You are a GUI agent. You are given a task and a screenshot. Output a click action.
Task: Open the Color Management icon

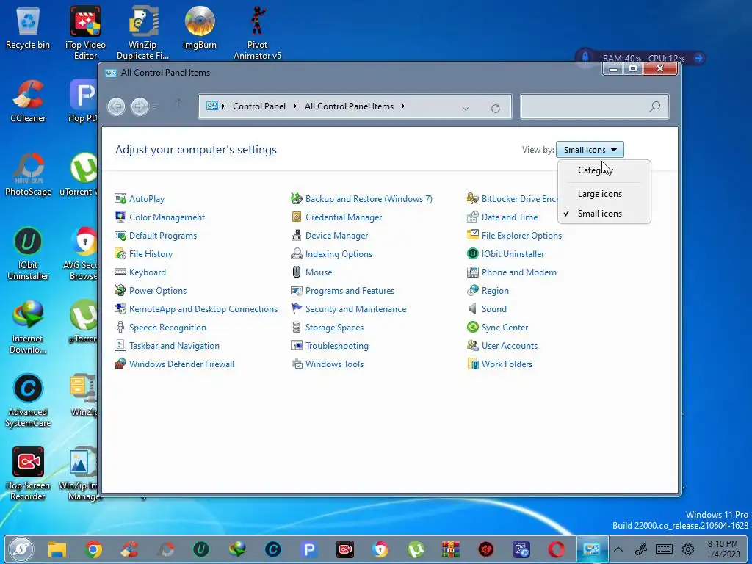120,217
